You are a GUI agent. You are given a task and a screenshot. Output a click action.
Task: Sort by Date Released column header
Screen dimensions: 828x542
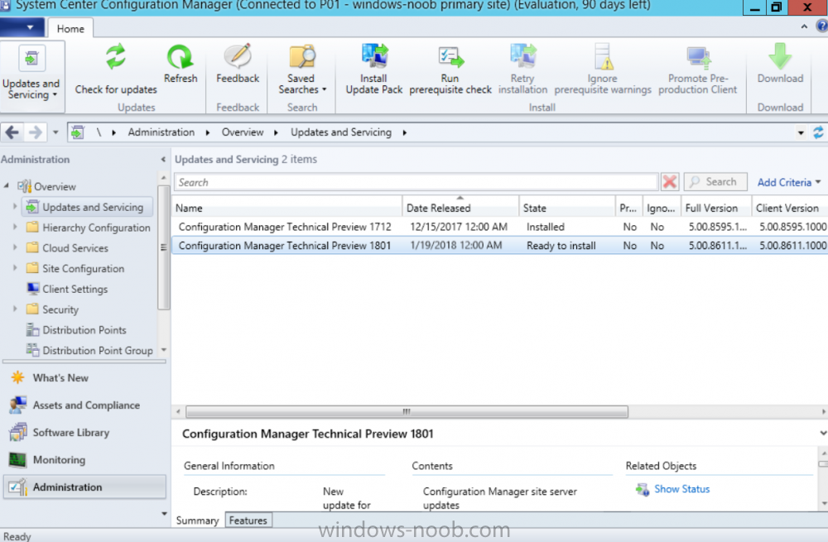pyautogui.click(x=460, y=208)
